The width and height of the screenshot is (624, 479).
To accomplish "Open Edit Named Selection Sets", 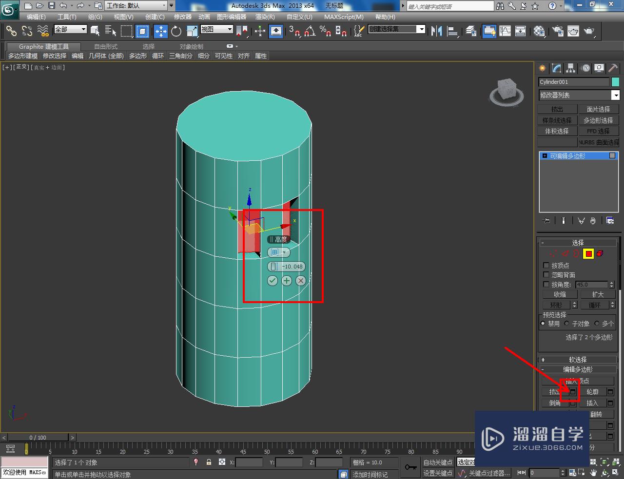I will (358, 31).
